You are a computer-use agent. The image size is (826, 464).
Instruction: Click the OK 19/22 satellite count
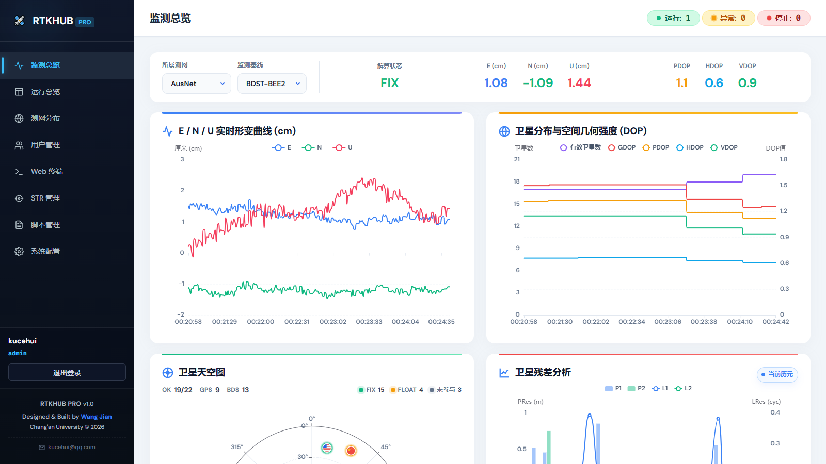177,390
